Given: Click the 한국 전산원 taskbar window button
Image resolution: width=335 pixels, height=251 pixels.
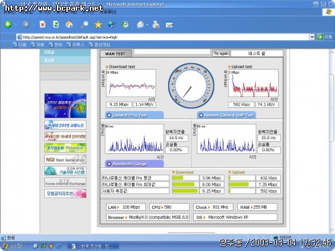Looking at the screenshot, I should [93, 246].
